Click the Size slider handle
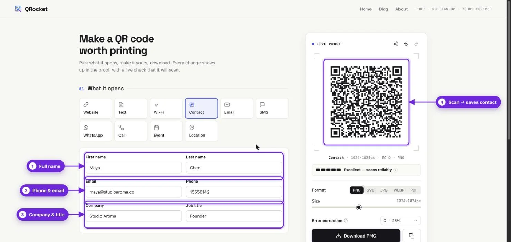Image resolution: width=511 pixels, height=242 pixels. click(359, 207)
